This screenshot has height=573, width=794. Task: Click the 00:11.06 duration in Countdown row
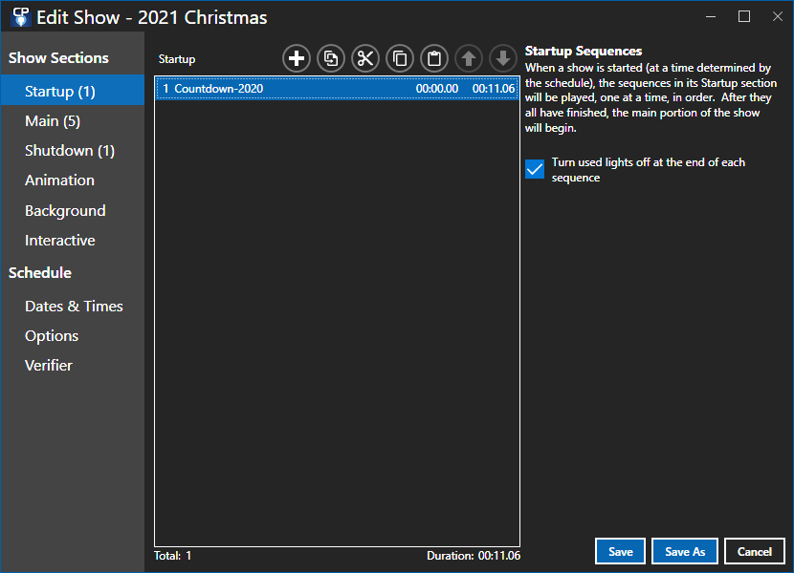(494, 89)
